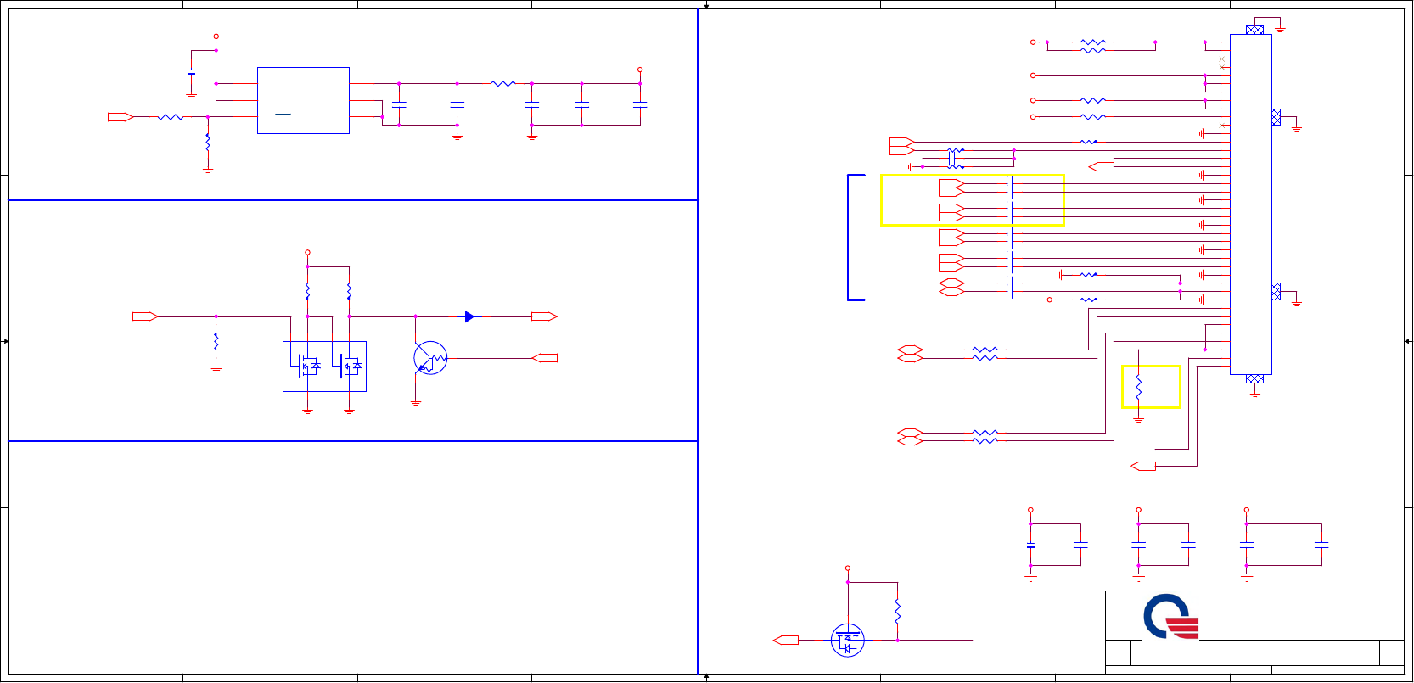
Task: Click the power pin above dual MOSFET circuit
Action: tap(307, 252)
